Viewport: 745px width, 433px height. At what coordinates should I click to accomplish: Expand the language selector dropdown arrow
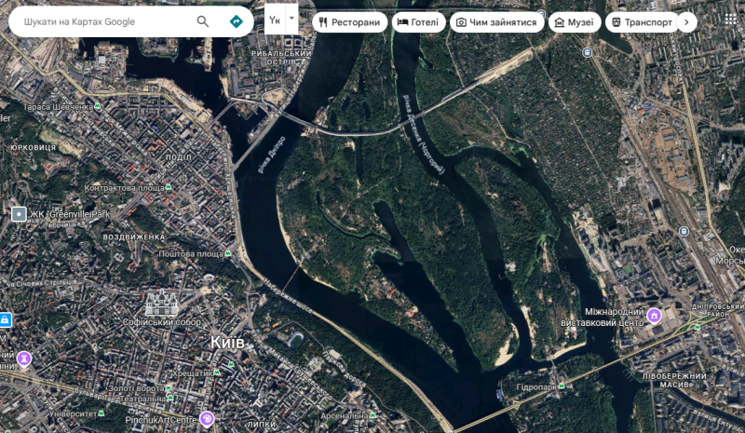291,19
